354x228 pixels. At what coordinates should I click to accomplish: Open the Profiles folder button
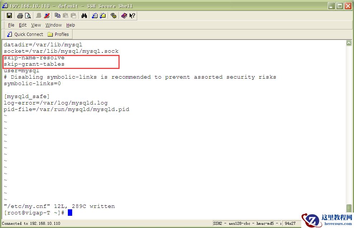58,34
